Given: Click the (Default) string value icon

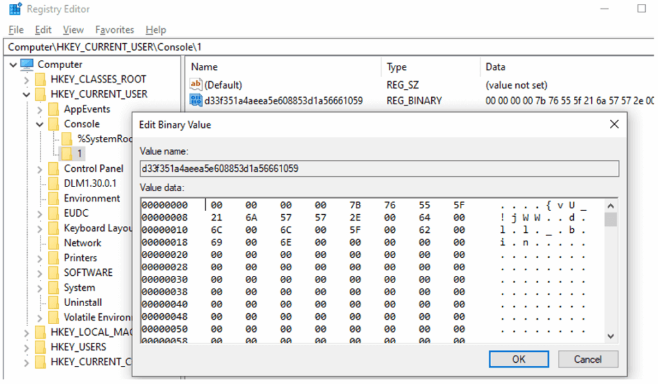Looking at the screenshot, I should [196, 84].
